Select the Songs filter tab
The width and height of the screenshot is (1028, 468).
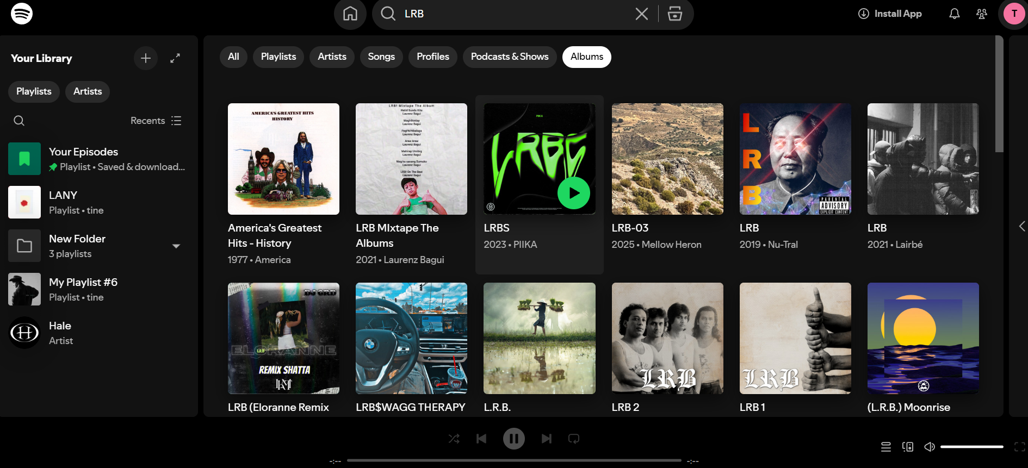pos(381,57)
